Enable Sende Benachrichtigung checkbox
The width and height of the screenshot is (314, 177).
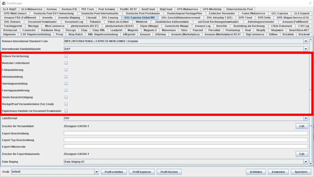[x=66, y=97]
